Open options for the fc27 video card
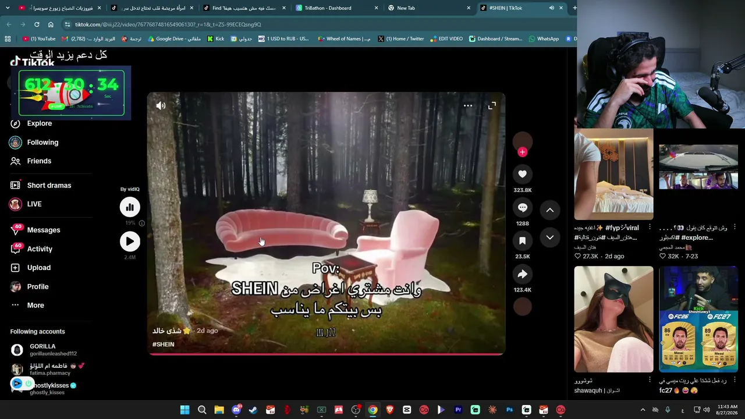 point(735,380)
